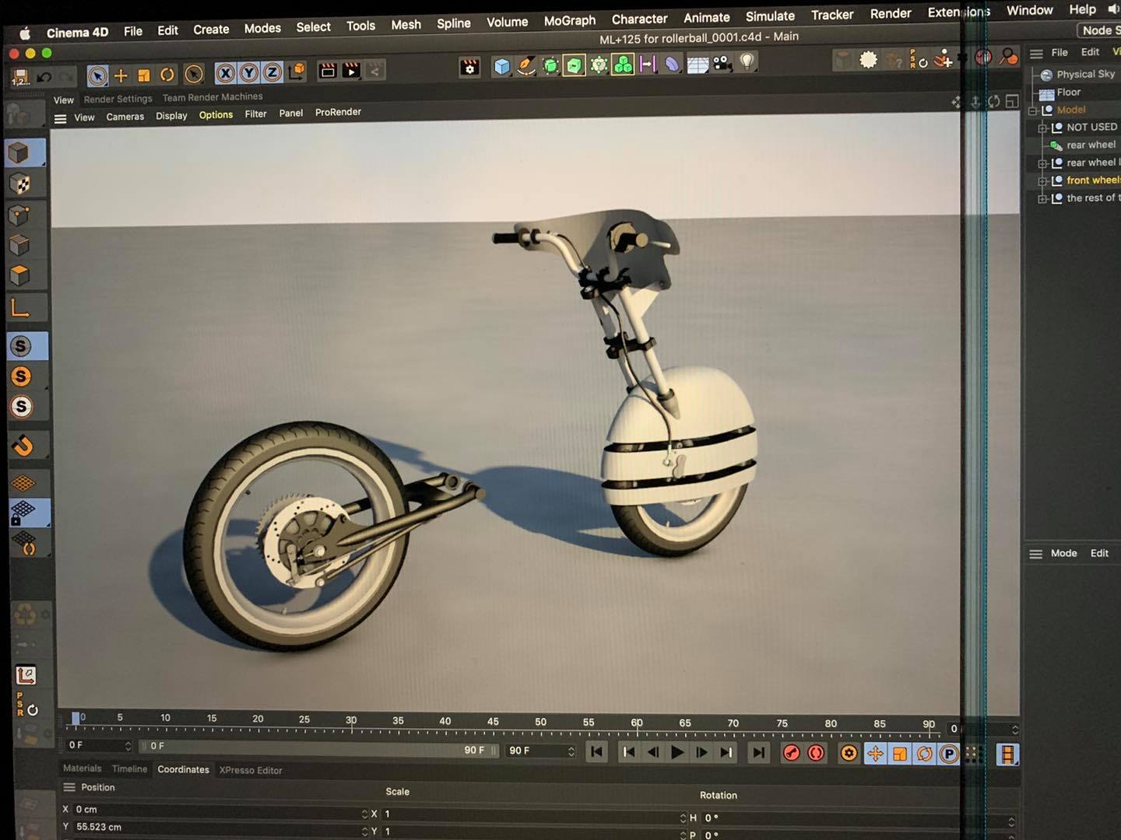Viewport: 1121px width, 840px height.
Task: Click the Record Active Objects key button
Action: (x=791, y=753)
